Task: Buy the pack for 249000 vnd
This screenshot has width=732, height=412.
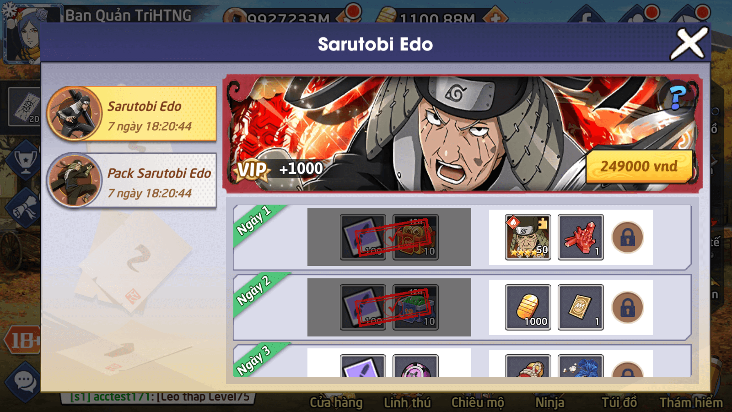Action: coord(639,166)
